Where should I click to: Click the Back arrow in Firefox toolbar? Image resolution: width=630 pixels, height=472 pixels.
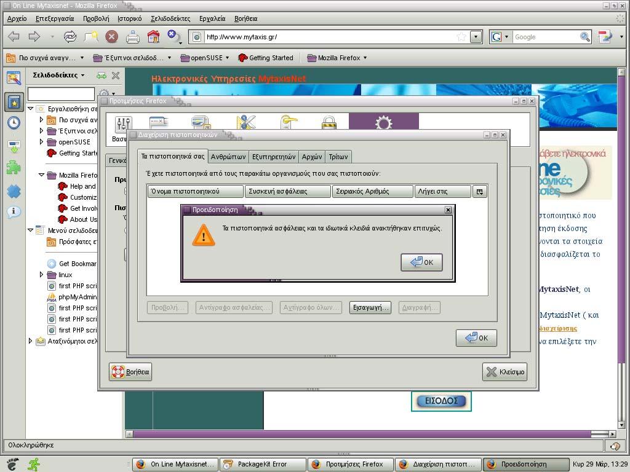[x=14, y=37]
